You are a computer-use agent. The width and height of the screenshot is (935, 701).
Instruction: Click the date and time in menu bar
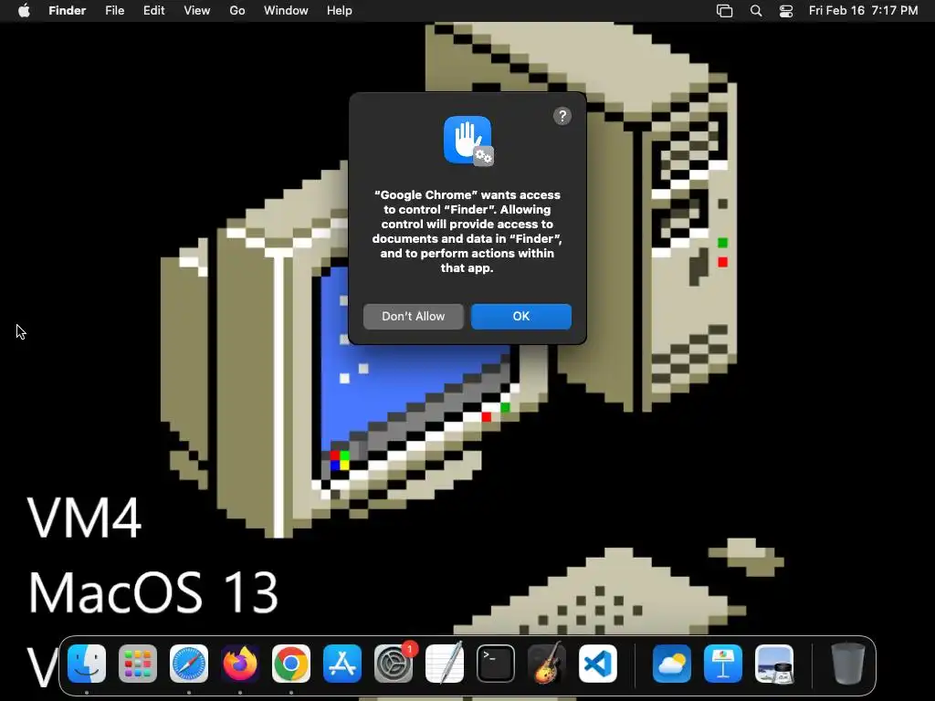click(863, 11)
